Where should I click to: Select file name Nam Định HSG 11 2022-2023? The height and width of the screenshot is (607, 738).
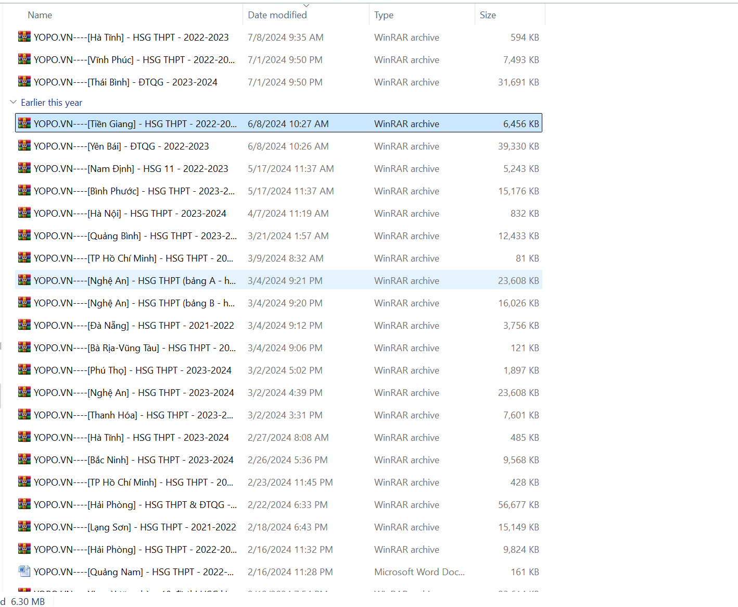point(131,169)
